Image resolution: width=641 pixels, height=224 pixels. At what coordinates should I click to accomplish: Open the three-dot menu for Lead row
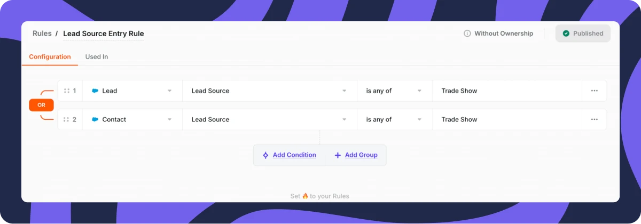pyautogui.click(x=594, y=91)
